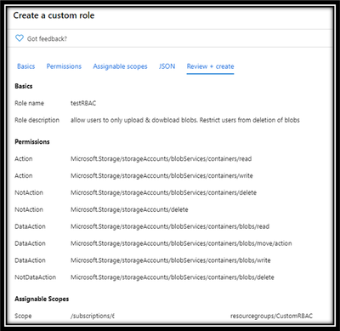Select the blobs/delete NotDataAction entry

click(173, 277)
